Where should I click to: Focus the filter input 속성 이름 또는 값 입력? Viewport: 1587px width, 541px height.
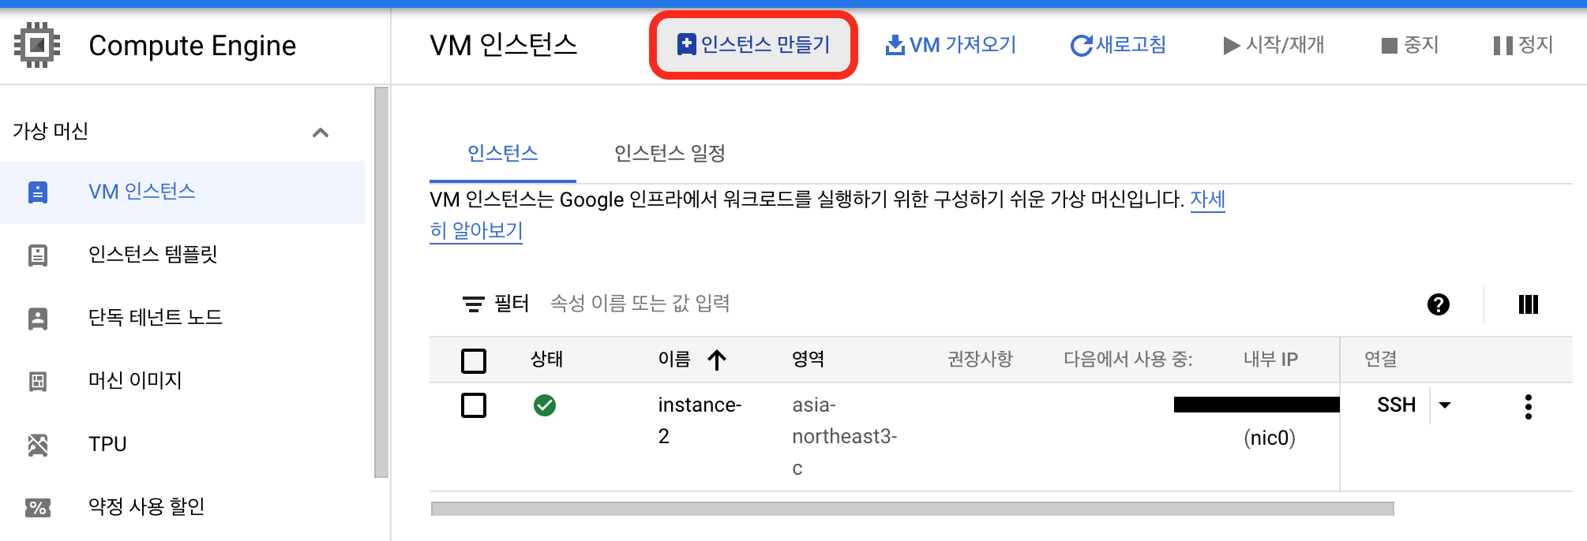click(640, 304)
